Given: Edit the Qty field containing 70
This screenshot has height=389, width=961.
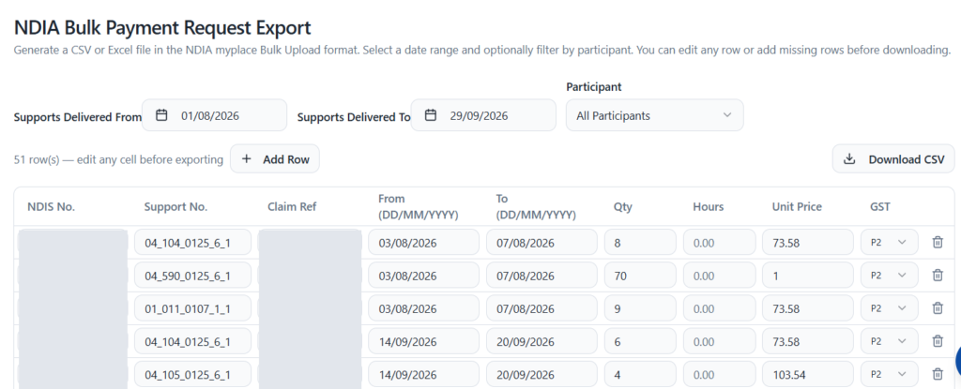Looking at the screenshot, I should [x=640, y=276].
